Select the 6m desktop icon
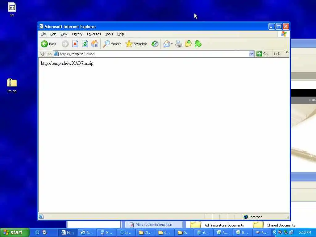Viewport: 316px width, 237px height. 12,10
